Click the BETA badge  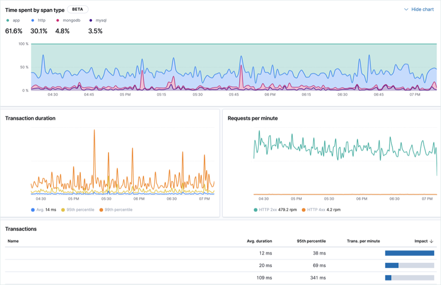(77, 9)
